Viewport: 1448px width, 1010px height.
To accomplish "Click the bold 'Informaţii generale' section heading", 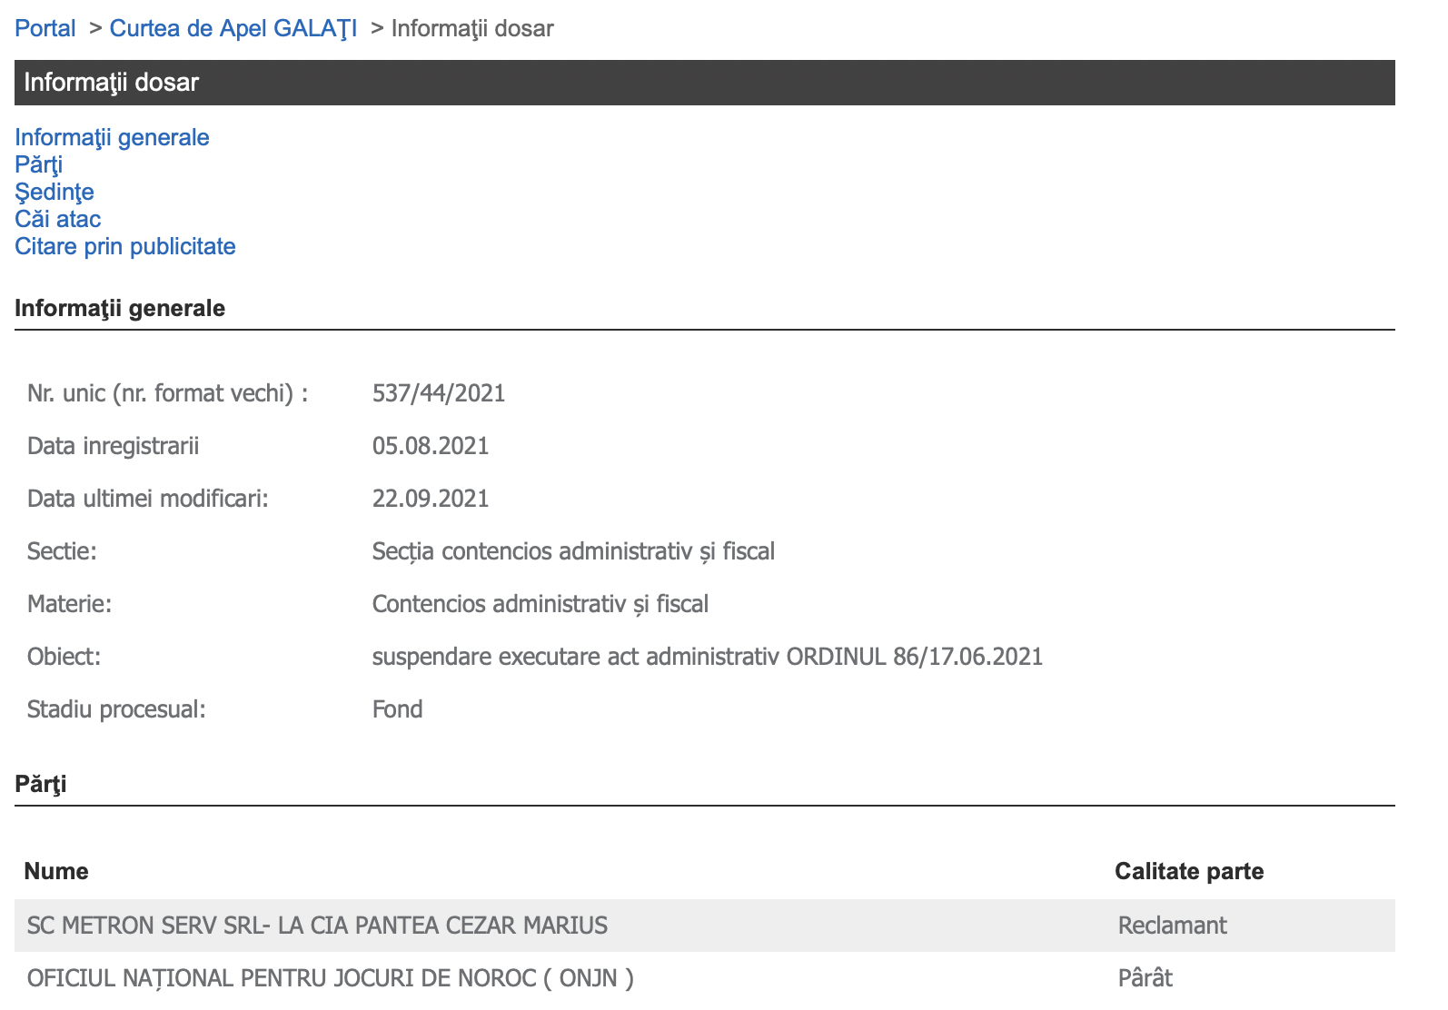I will pyautogui.click(x=120, y=308).
